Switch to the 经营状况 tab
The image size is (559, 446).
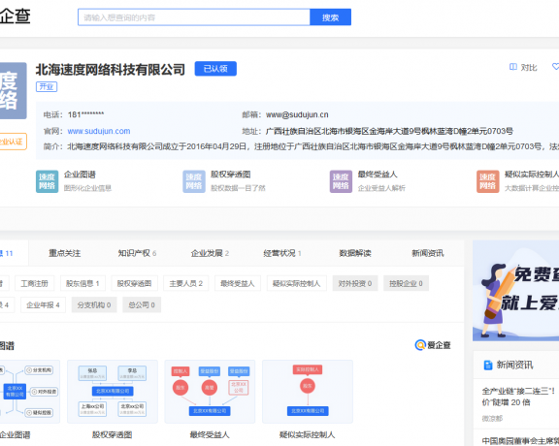point(282,253)
